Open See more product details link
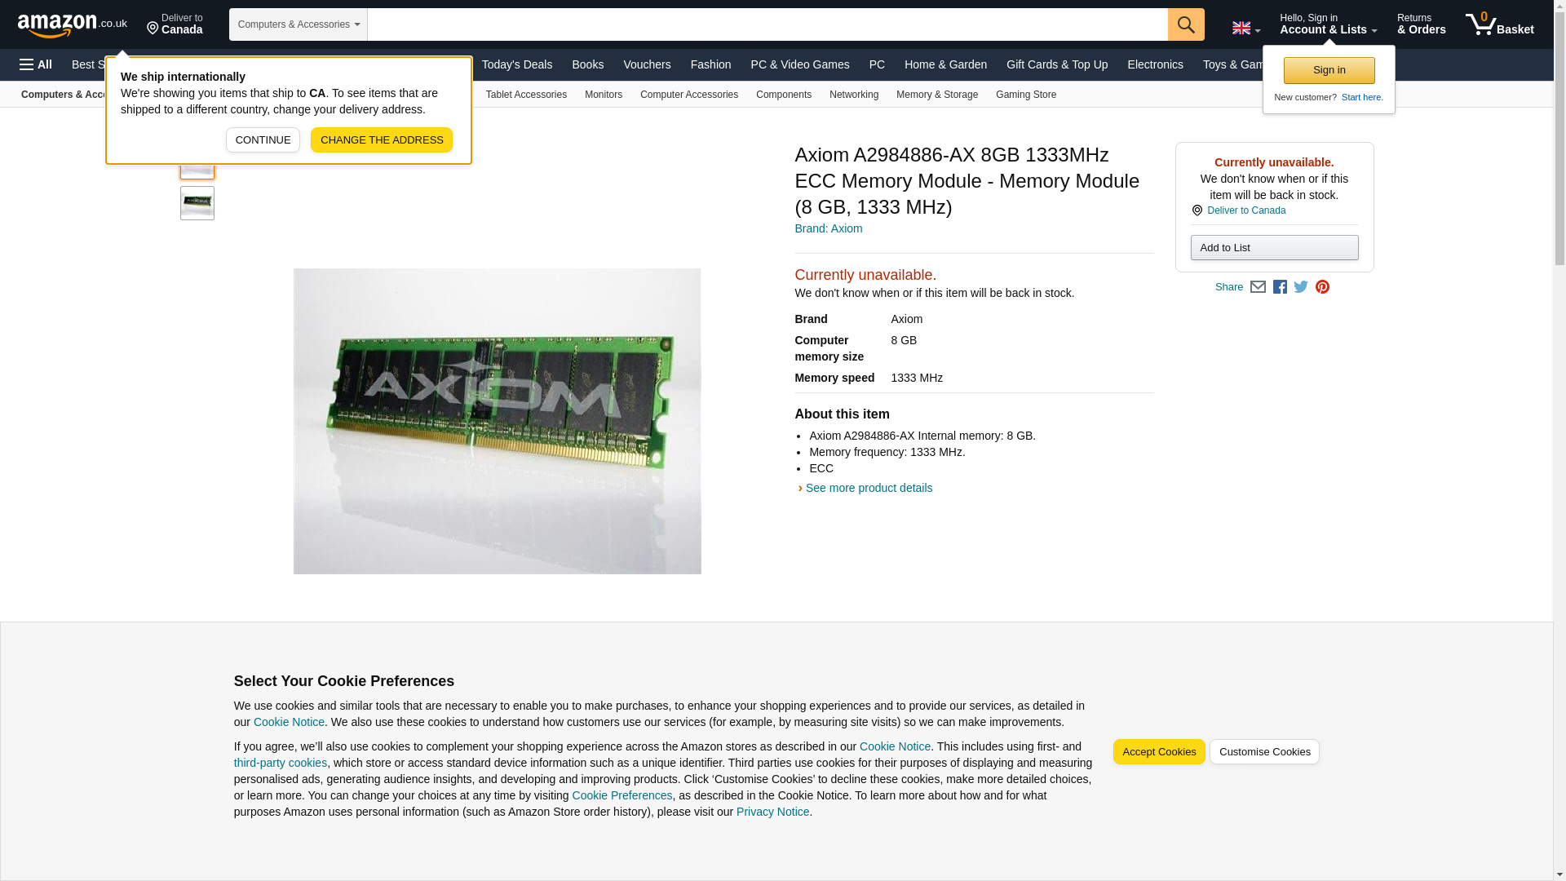The width and height of the screenshot is (1566, 881). point(868,488)
